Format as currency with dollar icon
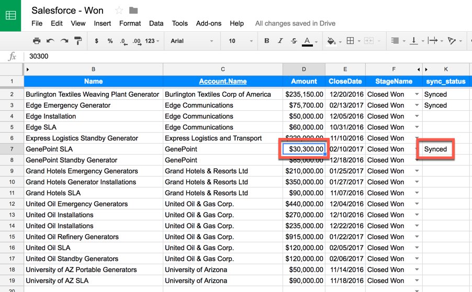 pos(96,41)
